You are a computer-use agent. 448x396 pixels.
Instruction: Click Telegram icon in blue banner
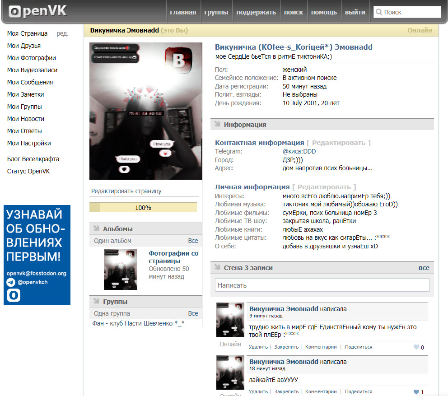[x=11, y=282]
